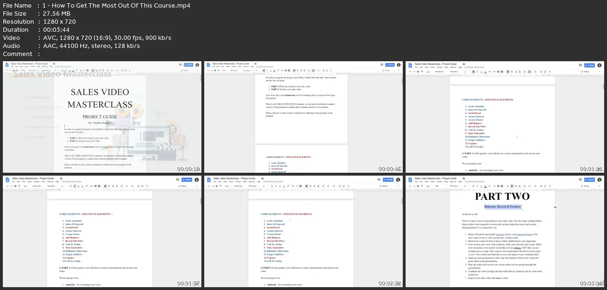Click the blue Share button in 00:01:57 thumbnail

186,179
